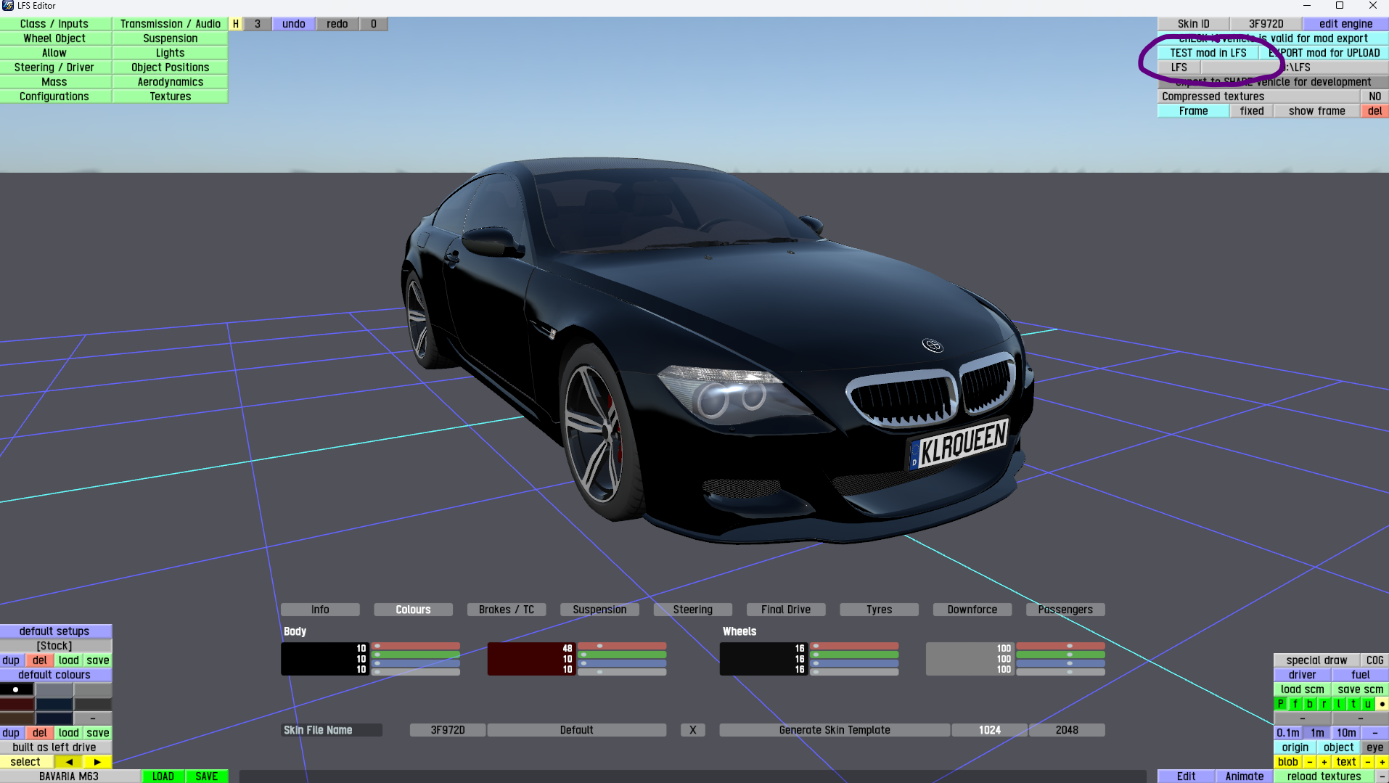Toggle the fuel display

[1361, 675]
